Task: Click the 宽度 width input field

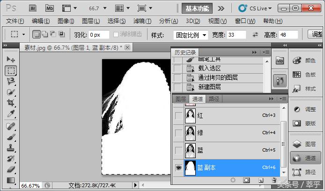Action: (x=236, y=35)
